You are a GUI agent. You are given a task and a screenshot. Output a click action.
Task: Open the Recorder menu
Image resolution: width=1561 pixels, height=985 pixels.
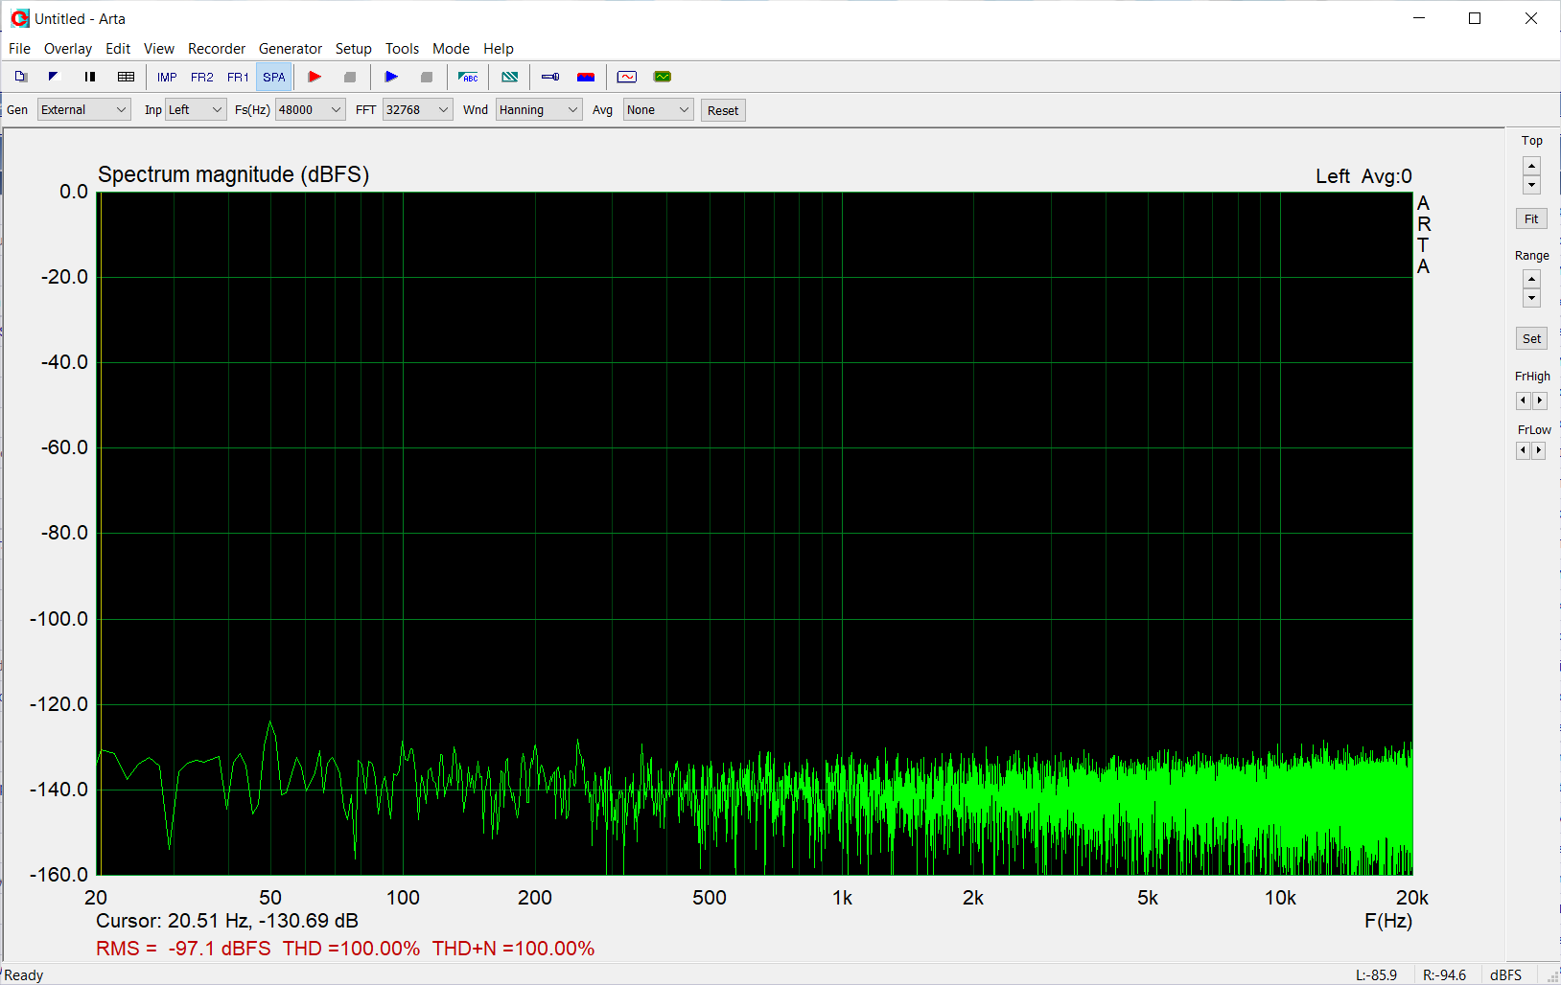coord(217,49)
